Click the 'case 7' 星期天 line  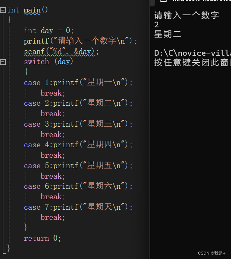tap(78, 207)
